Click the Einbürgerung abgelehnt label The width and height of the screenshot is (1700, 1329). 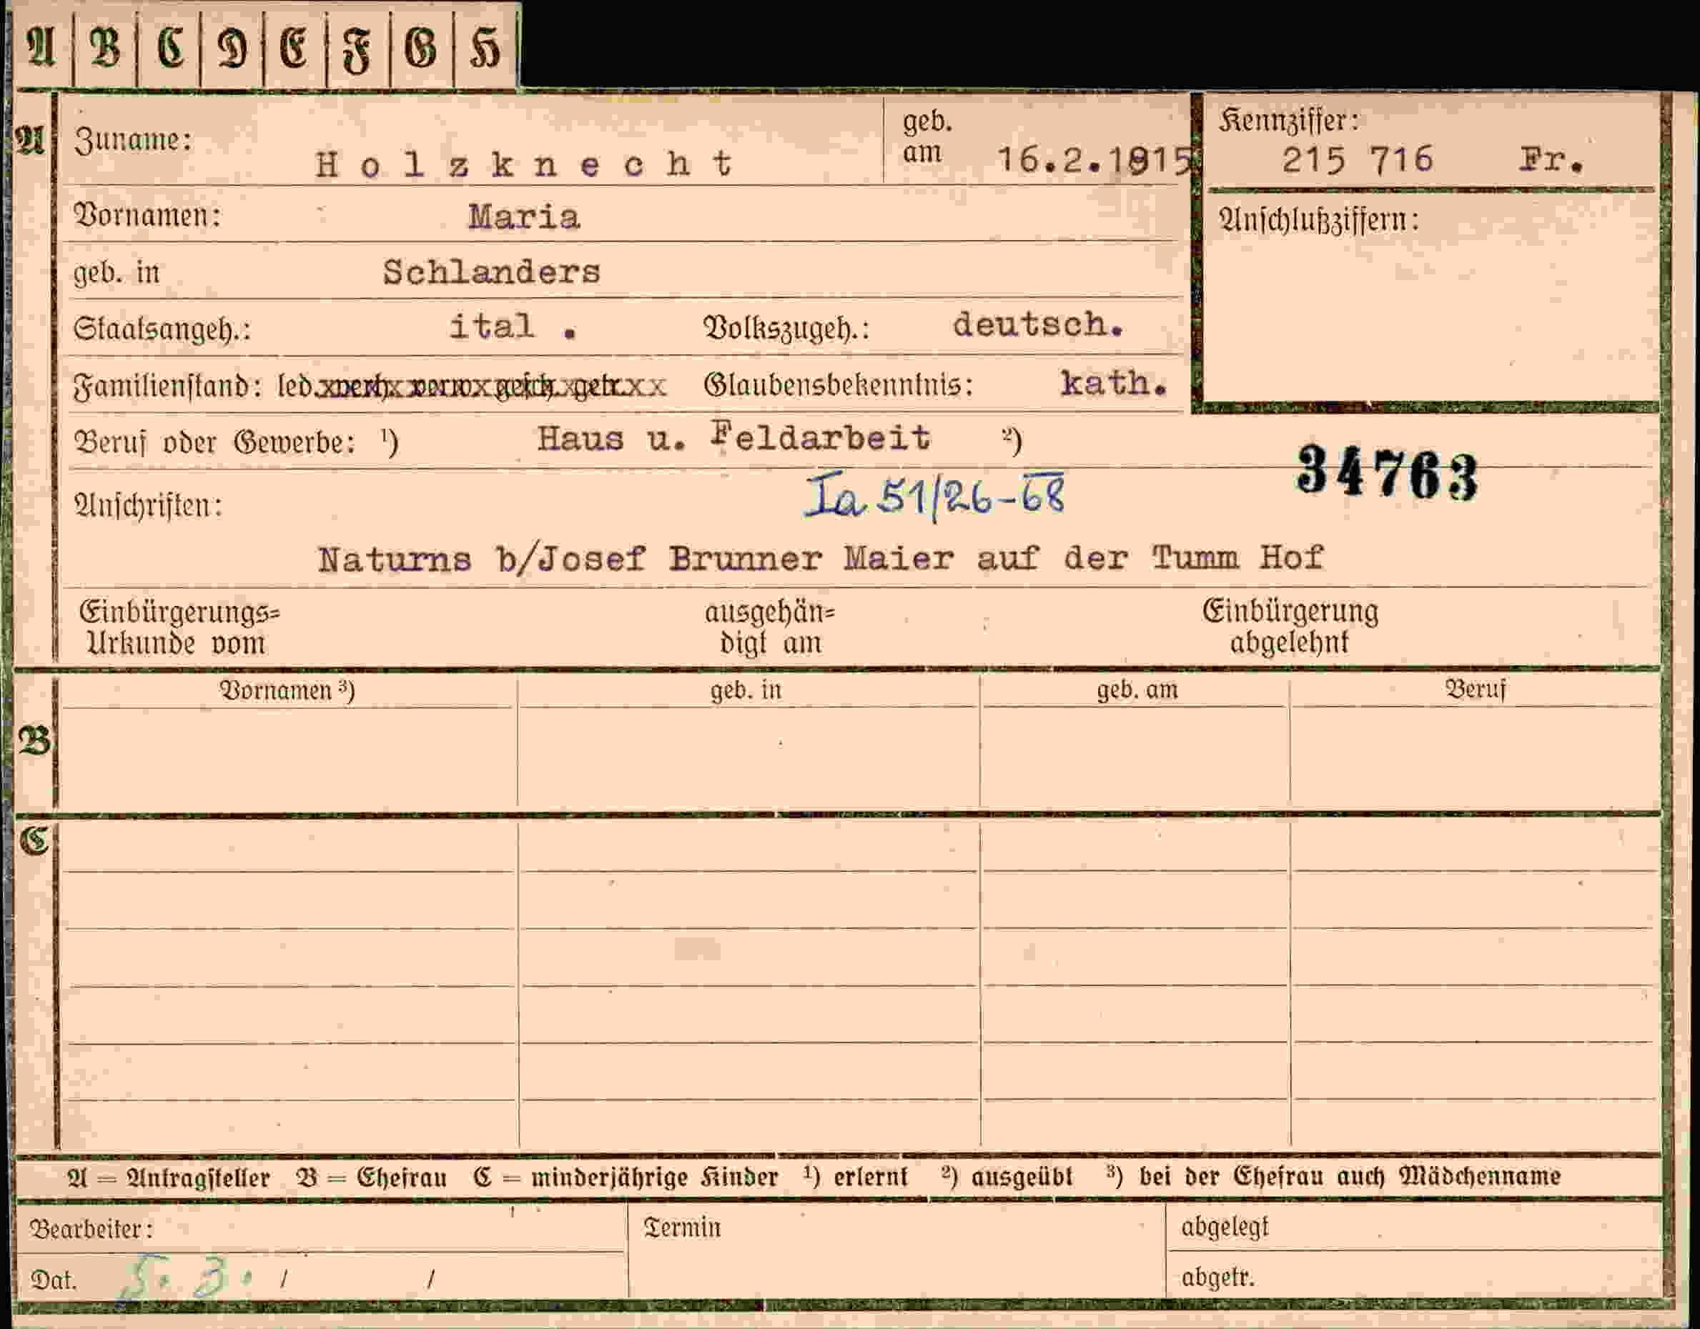[1290, 627]
